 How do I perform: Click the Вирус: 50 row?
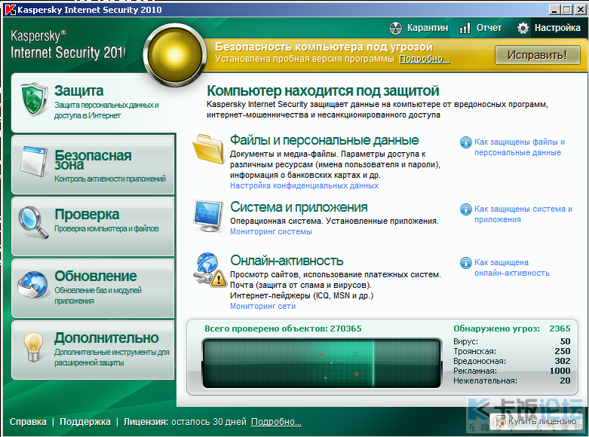pyautogui.click(x=511, y=341)
